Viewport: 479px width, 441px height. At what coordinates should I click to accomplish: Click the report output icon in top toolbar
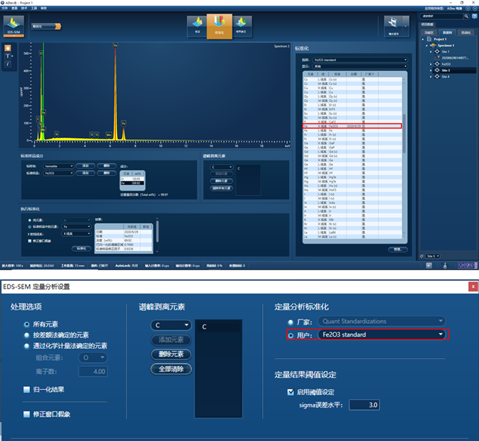[x=393, y=27]
